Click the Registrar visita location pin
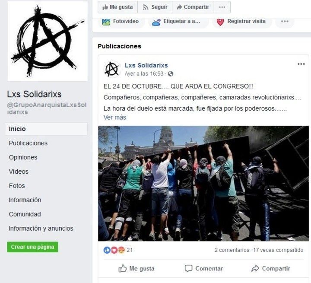 [x=220, y=22]
